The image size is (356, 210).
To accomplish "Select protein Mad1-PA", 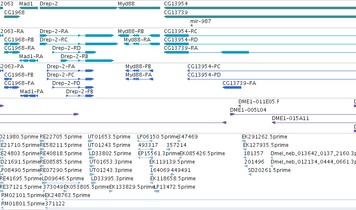I will 29,96.
